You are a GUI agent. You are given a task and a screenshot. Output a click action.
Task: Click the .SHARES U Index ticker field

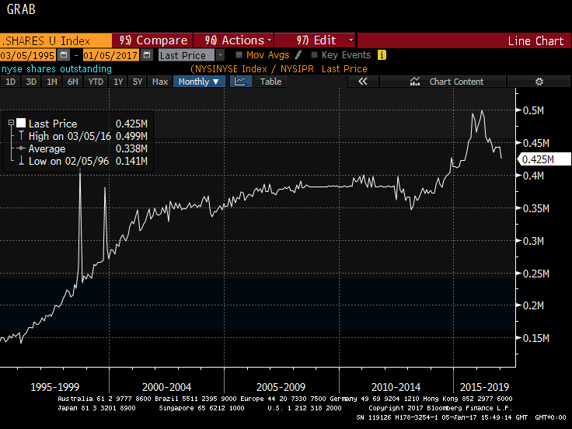[56, 40]
